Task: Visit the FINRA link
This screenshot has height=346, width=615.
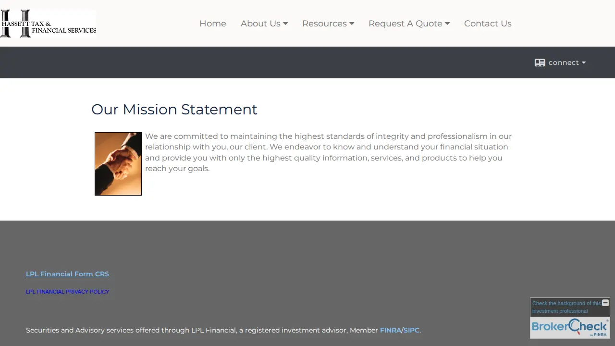Action: pyautogui.click(x=391, y=330)
